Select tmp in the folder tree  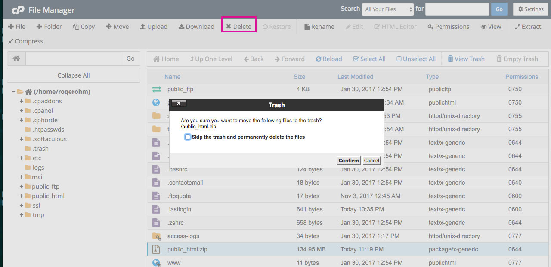pyautogui.click(x=38, y=215)
